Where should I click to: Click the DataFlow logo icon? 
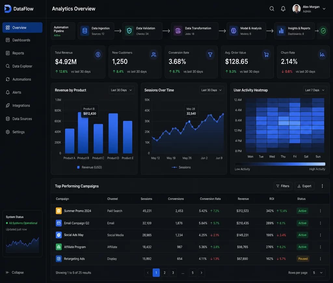coord(8,9)
